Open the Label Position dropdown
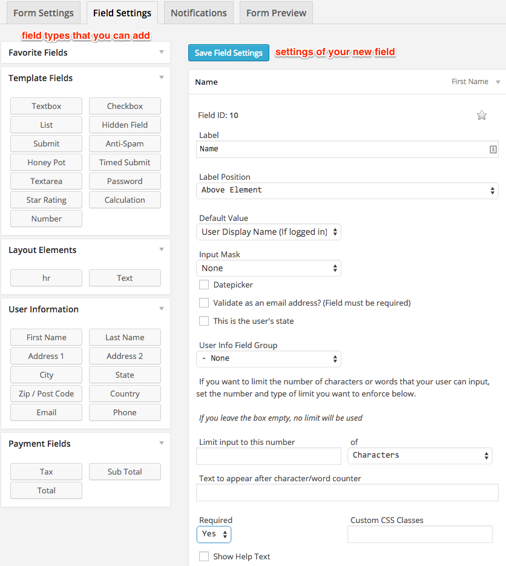Screen dimensions: 506x566 pos(347,191)
